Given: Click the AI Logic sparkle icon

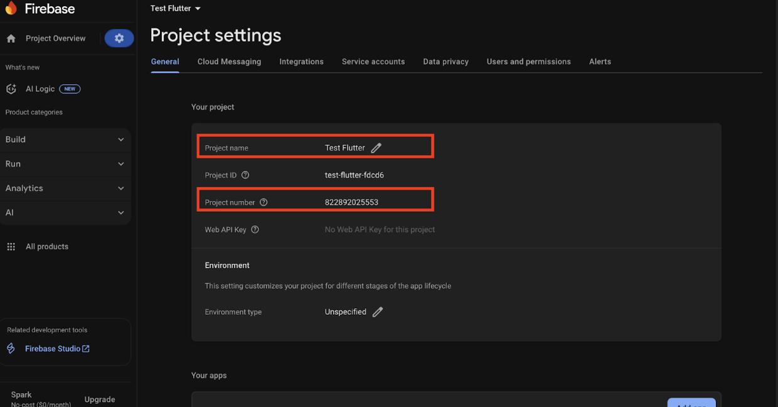Looking at the screenshot, I should coord(11,89).
